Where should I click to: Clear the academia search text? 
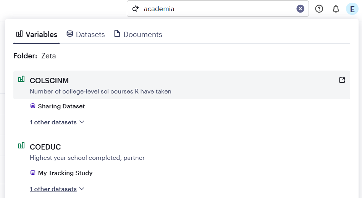click(301, 9)
